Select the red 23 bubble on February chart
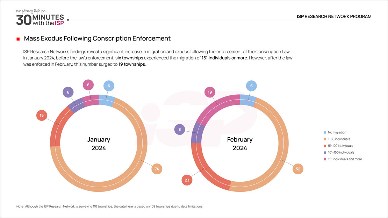388x218 pixels. (x=187, y=180)
